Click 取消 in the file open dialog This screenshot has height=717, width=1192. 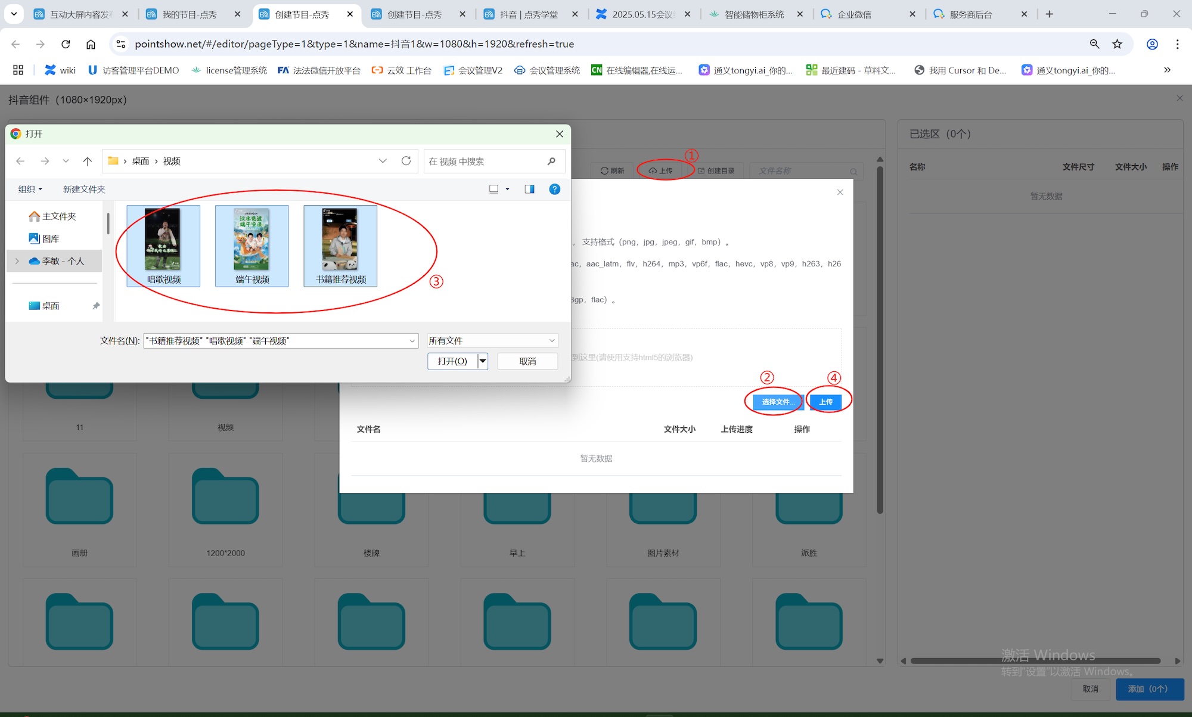527,361
